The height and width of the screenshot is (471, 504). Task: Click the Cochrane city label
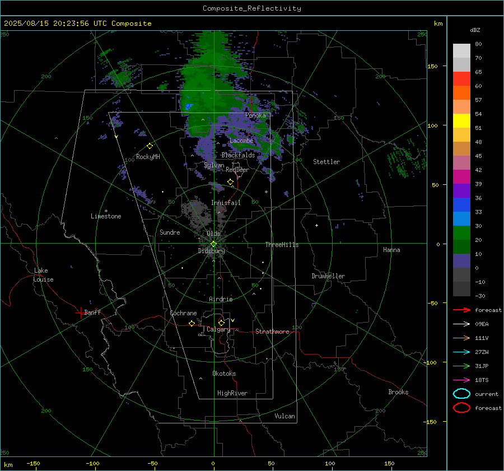pyautogui.click(x=183, y=313)
